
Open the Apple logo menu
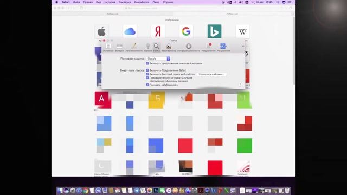pyautogui.click(x=56, y=2)
